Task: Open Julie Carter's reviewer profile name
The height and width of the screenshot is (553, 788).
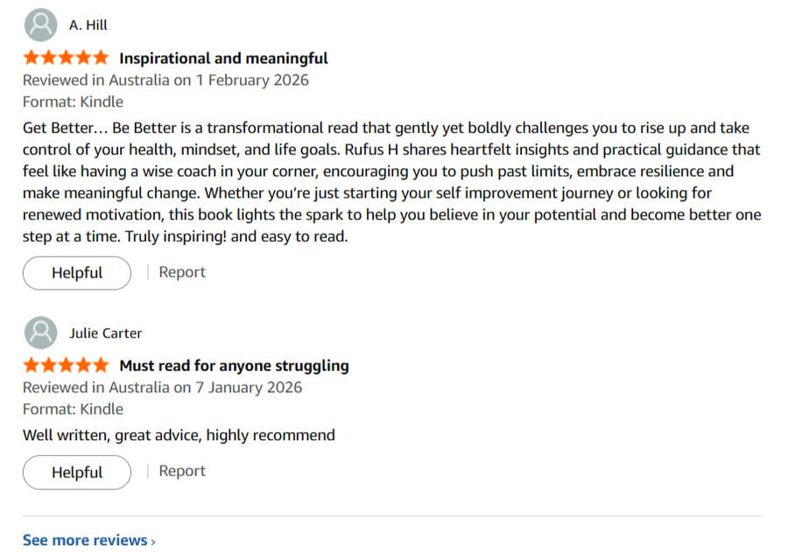Action: [105, 333]
